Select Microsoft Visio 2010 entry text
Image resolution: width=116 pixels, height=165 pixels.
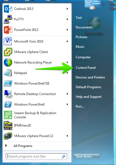pos(29,41)
